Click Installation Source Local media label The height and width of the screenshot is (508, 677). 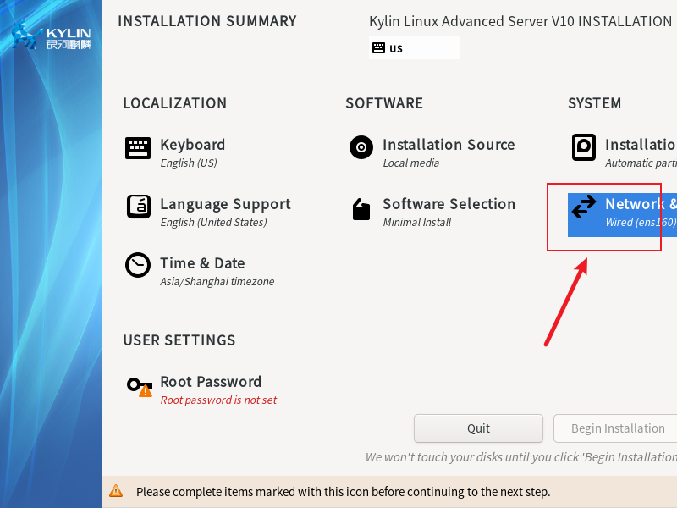pos(410,163)
